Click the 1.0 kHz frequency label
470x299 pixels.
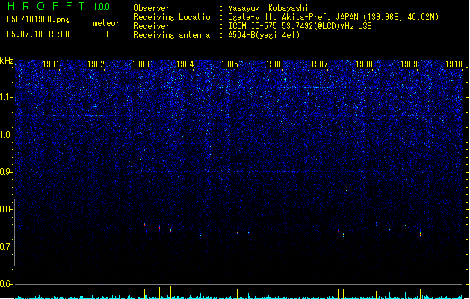click(6, 135)
